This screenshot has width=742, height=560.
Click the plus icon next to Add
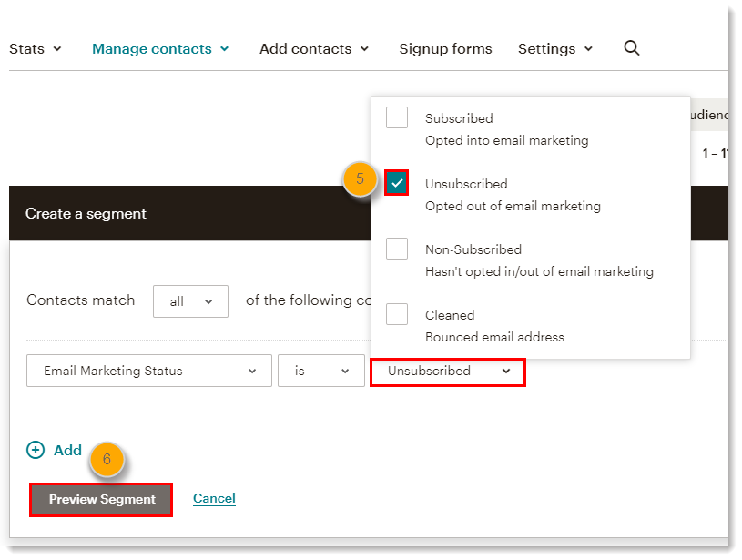[x=34, y=450]
